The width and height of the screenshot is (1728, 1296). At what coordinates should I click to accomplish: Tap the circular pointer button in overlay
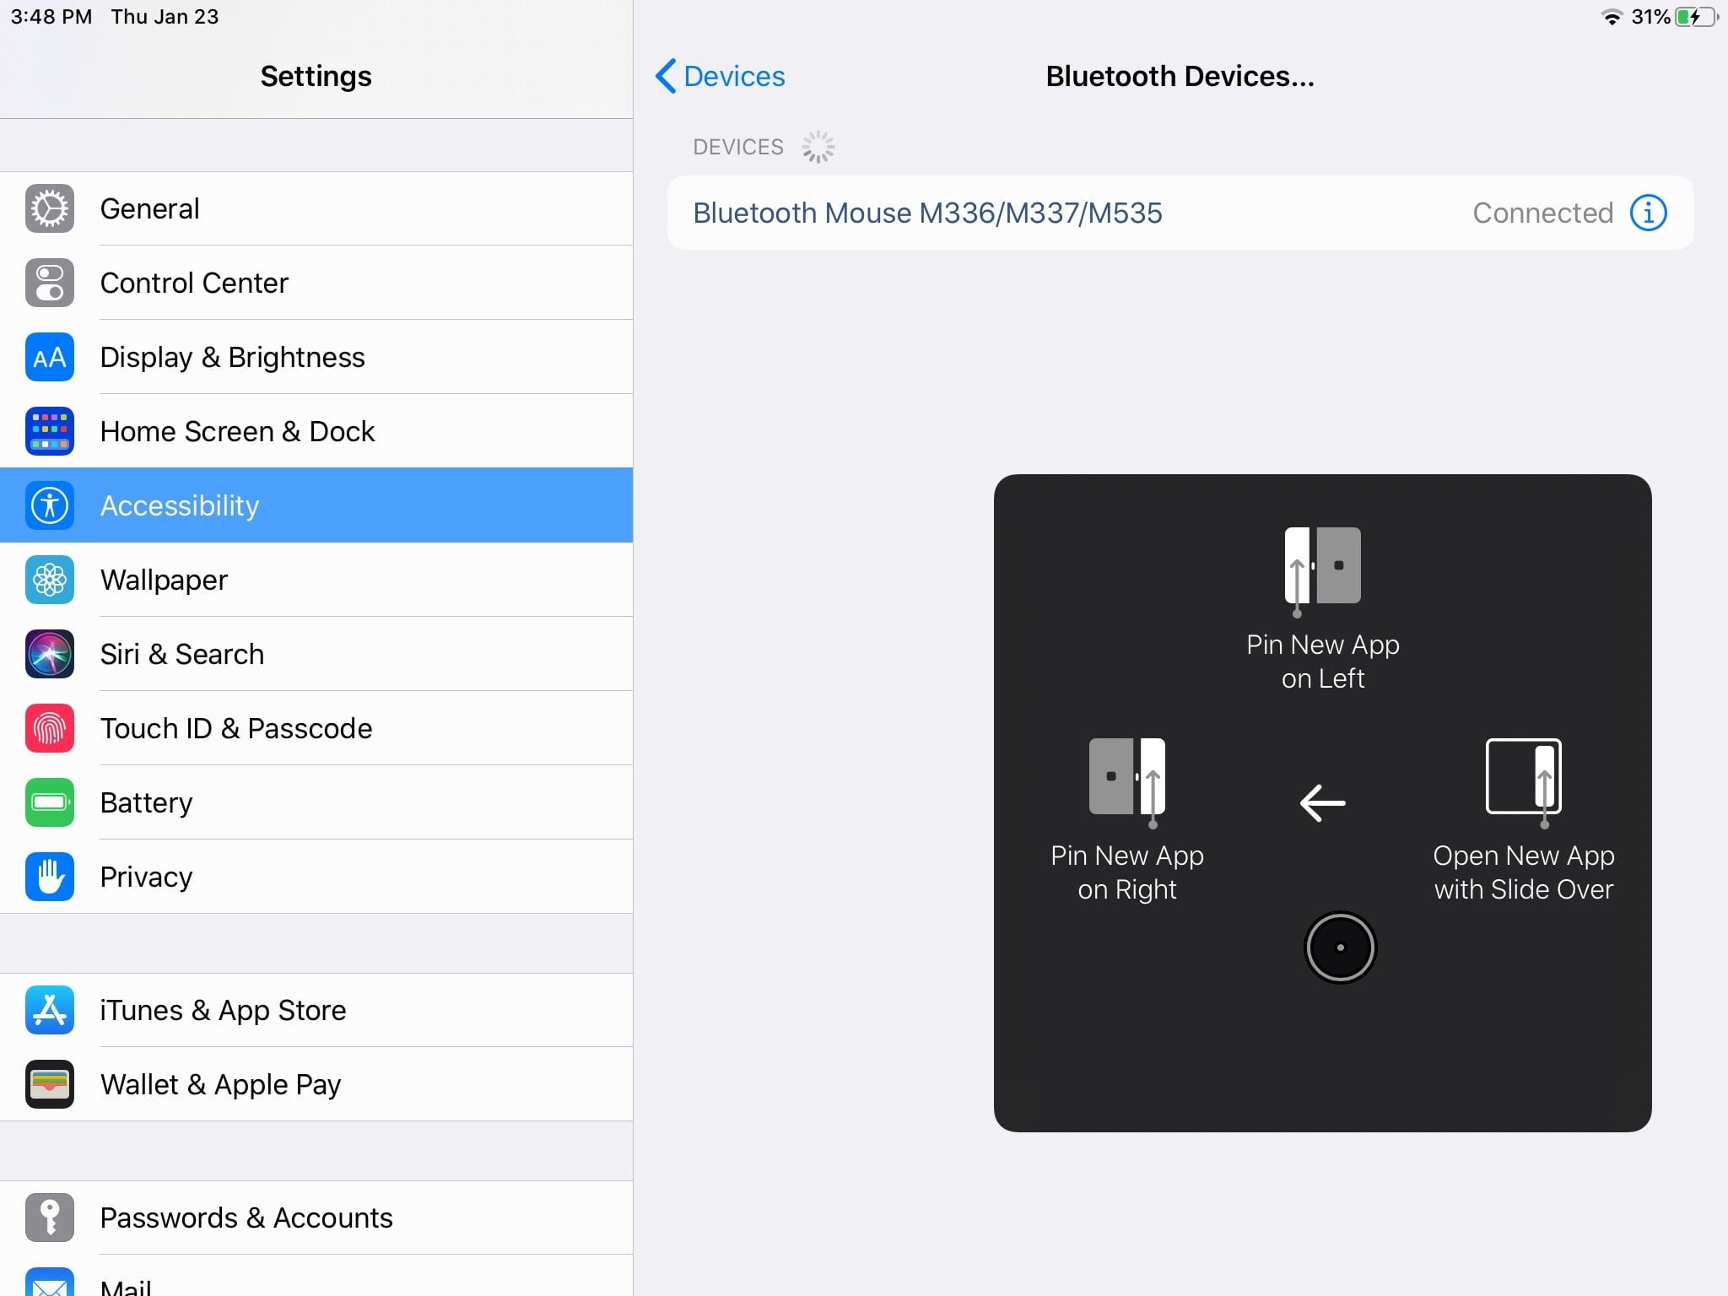pos(1340,947)
